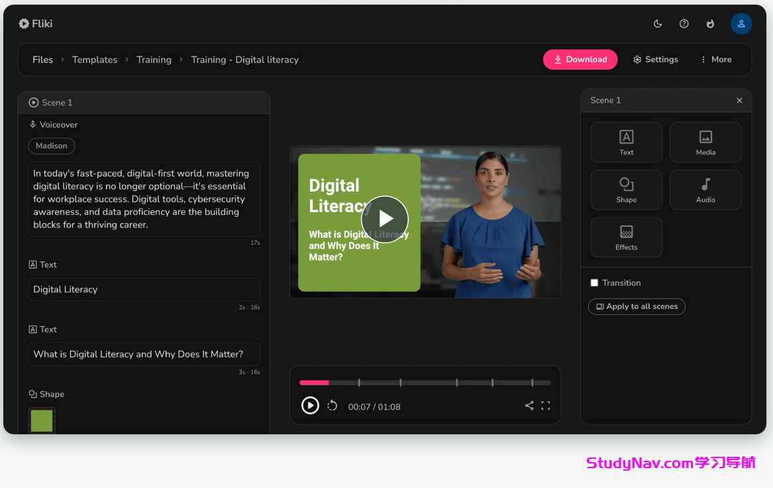Open the More options menu
This screenshot has height=488, width=773.
point(716,60)
